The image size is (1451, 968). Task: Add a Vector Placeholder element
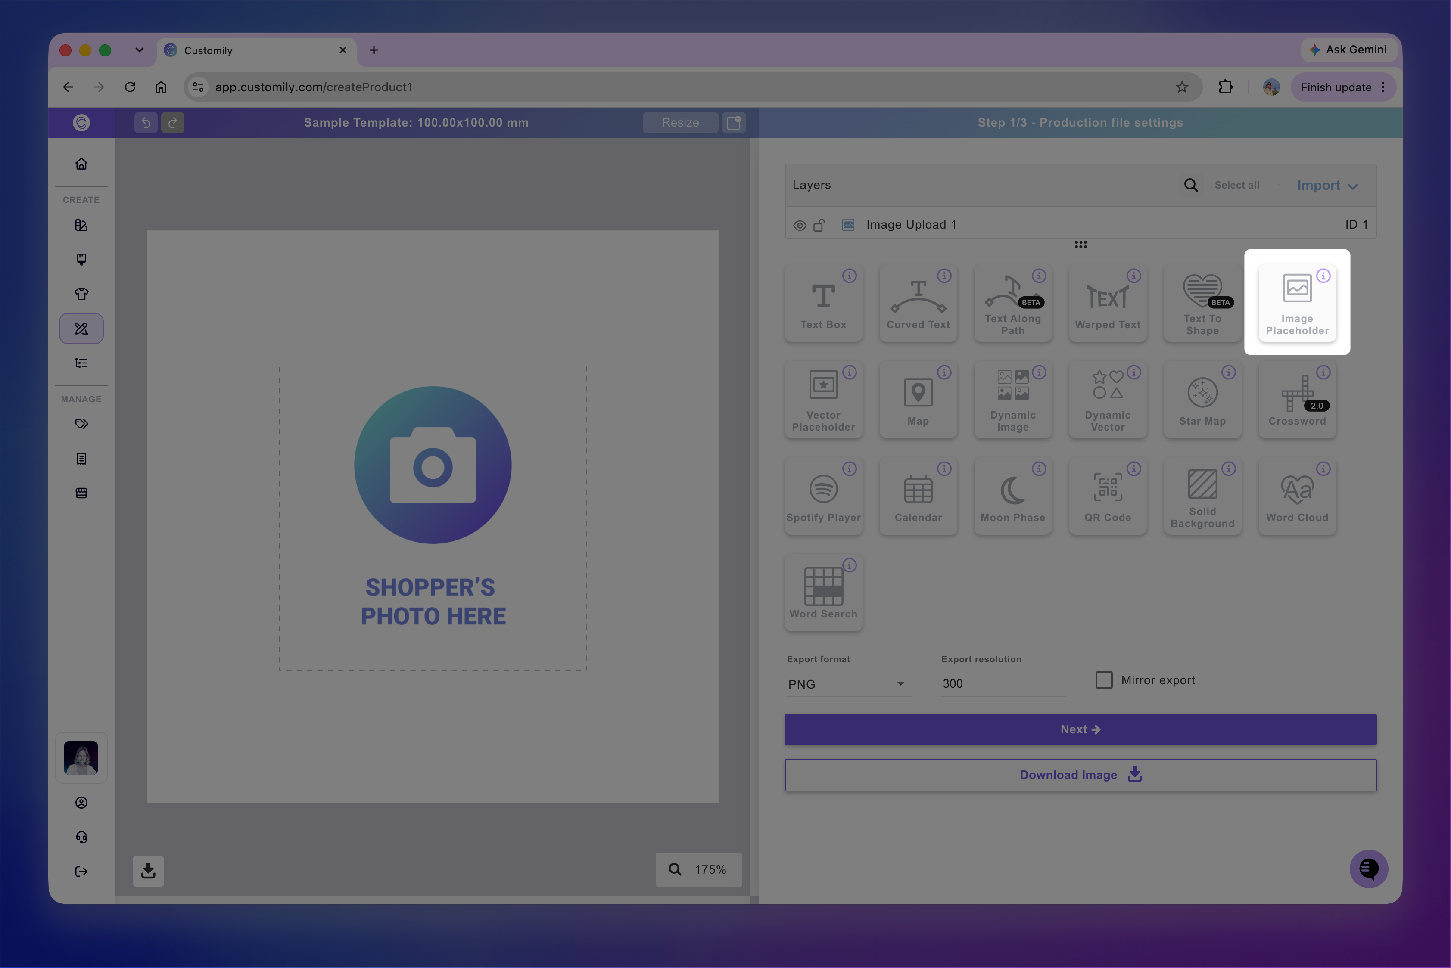[823, 400]
